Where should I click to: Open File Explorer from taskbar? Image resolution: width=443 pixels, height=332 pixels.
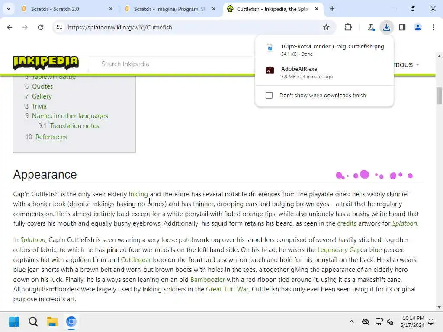[52, 322]
